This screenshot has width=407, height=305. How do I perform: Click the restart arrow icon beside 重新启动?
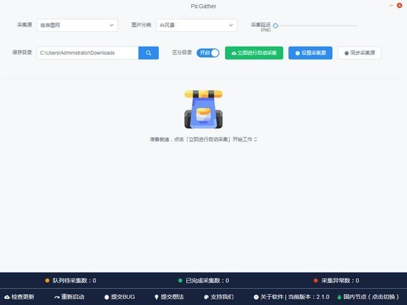(57, 298)
